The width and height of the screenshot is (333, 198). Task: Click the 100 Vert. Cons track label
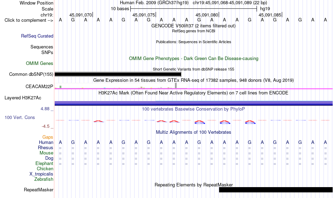pos(20,117)
